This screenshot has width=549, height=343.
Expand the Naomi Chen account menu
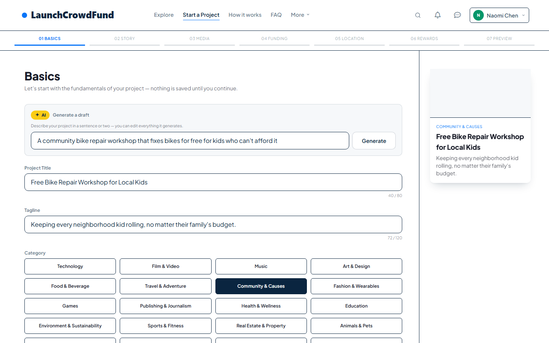pos(499,15)
